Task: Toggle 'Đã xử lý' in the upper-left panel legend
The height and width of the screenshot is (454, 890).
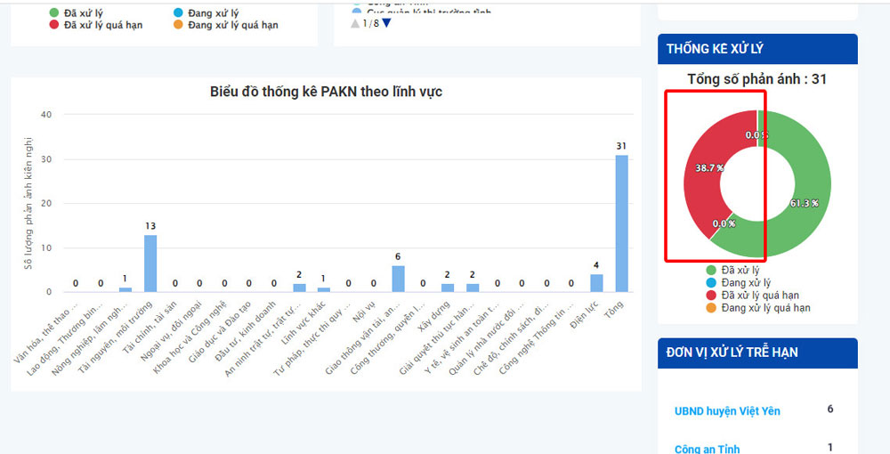Action: point(76,12)
